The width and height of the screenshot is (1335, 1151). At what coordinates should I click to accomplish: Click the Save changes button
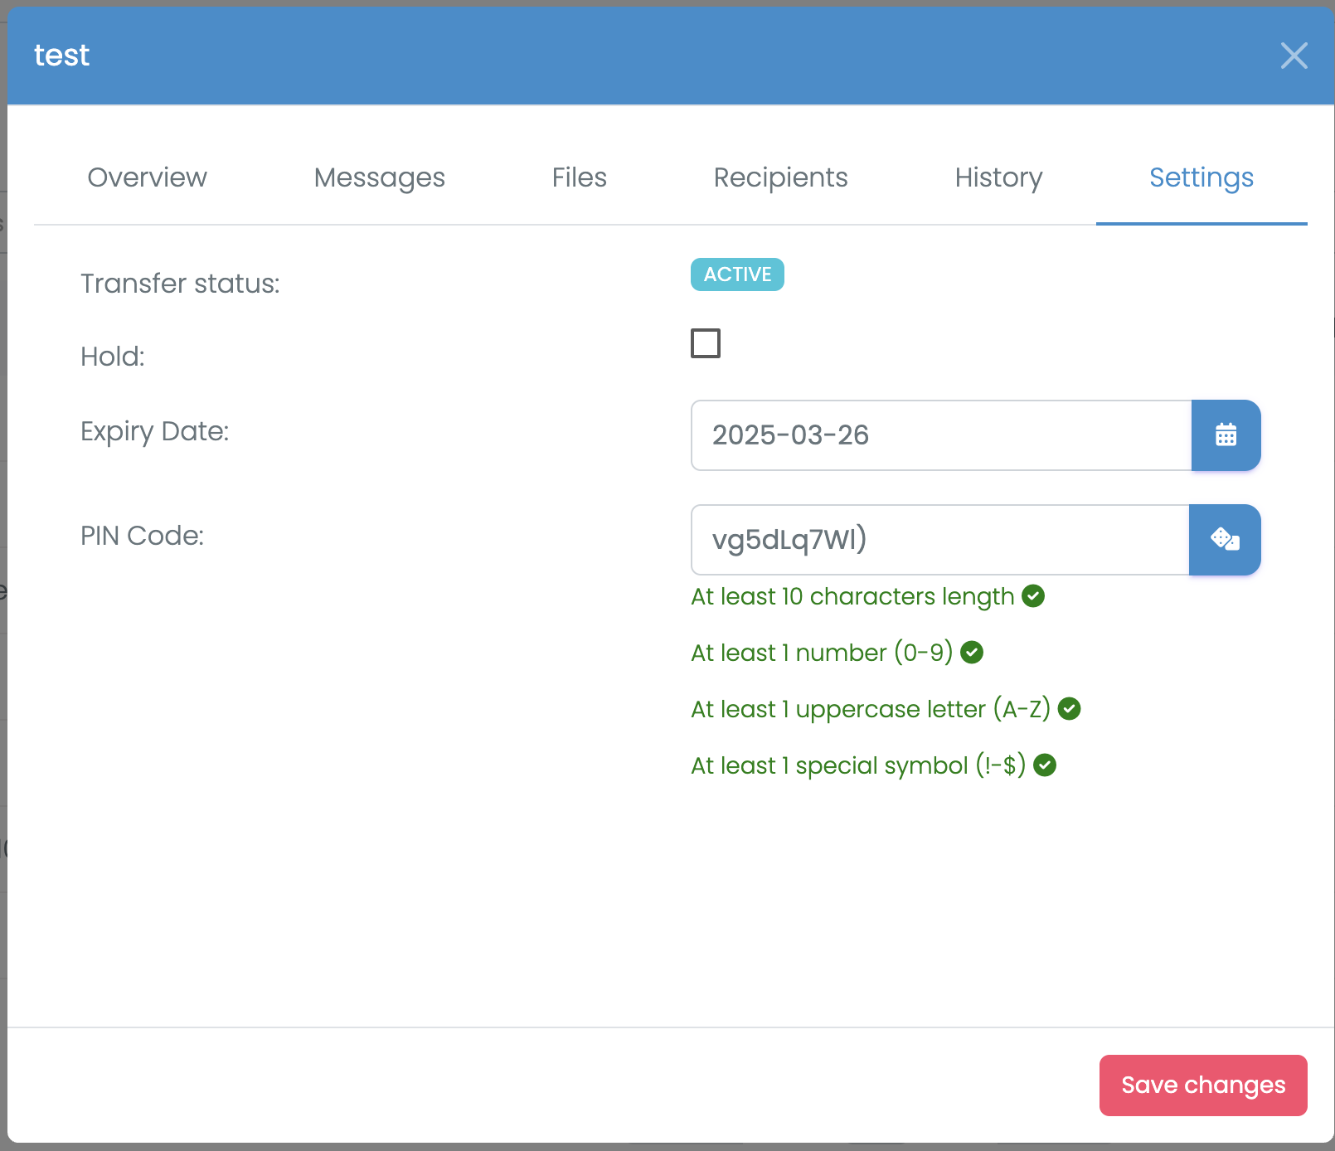pos(1202,1085)
